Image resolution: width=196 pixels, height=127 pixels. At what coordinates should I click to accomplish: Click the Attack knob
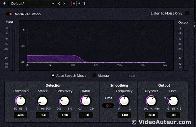(42, 101)
